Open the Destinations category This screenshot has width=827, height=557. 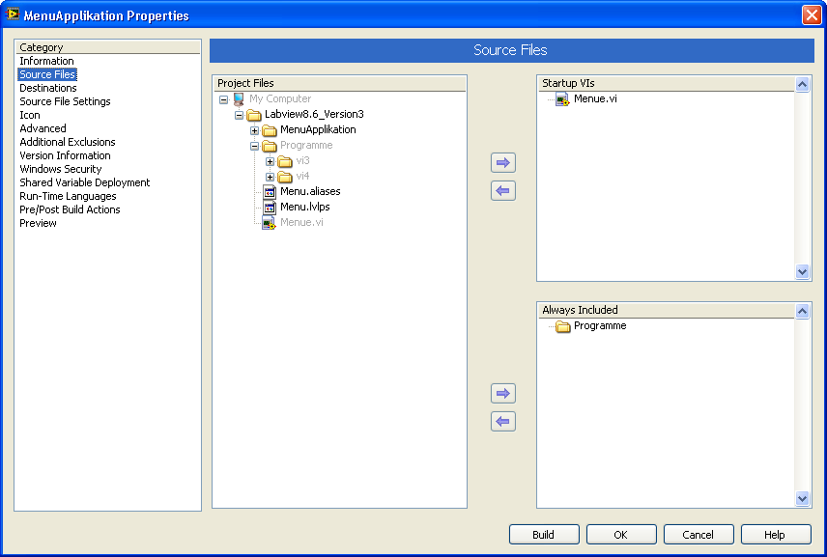(x=48, y=88)
